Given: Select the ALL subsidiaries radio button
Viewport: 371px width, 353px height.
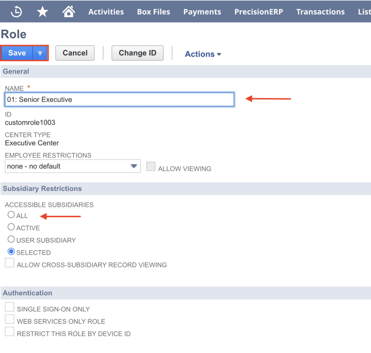Looking at the screenshot, I should [11, 215].
